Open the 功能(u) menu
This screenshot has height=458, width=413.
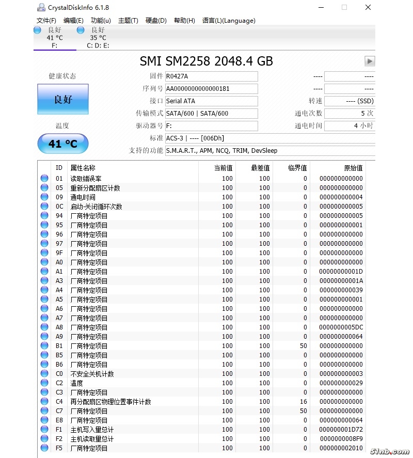pyautogui.click(x=101, y=21)
